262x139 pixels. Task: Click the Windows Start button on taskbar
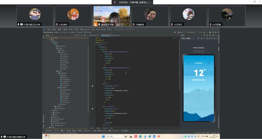click(x=103, y=136)
